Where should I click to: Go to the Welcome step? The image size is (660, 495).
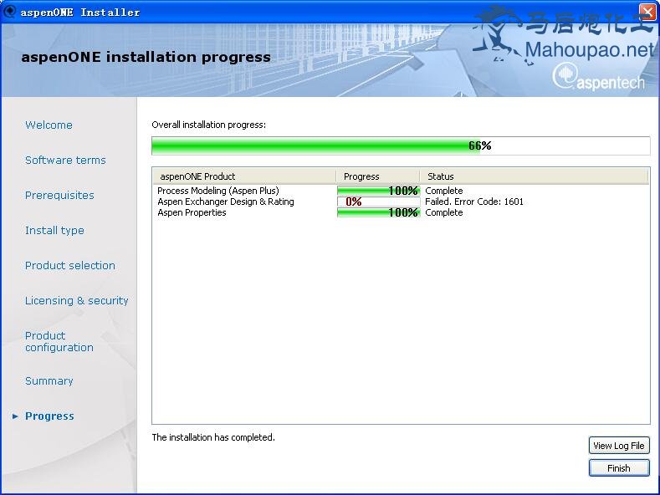[x=49, y=125]
